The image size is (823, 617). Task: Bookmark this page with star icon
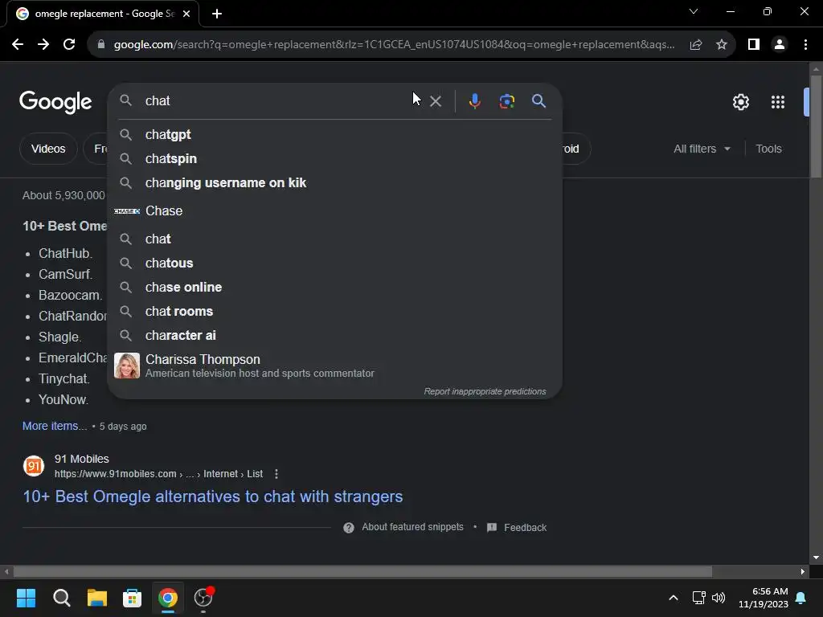click(x=722, y=45)
